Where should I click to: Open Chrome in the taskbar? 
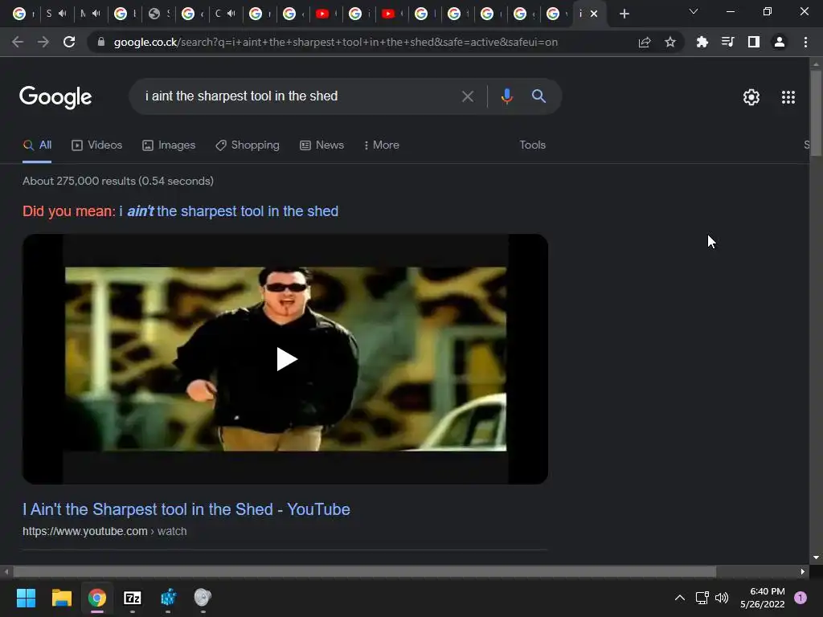point(97,598)
